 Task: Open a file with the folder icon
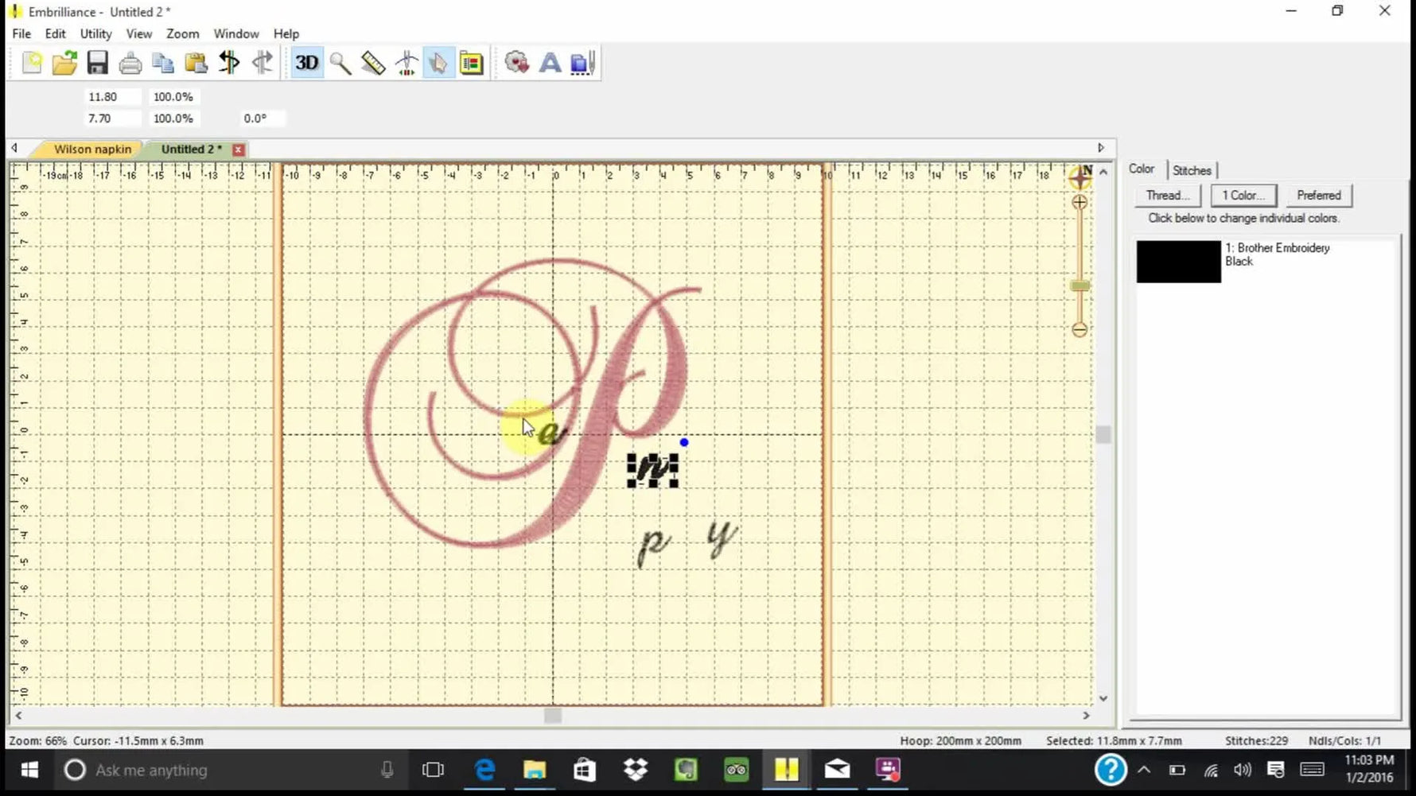64,63
